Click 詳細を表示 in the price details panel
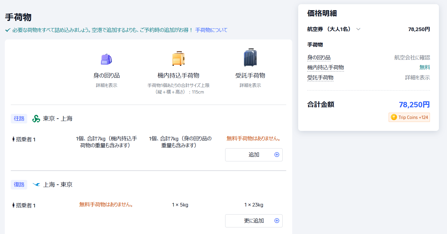Viewport: 447px width, 234px height. [x=417, y=78]
